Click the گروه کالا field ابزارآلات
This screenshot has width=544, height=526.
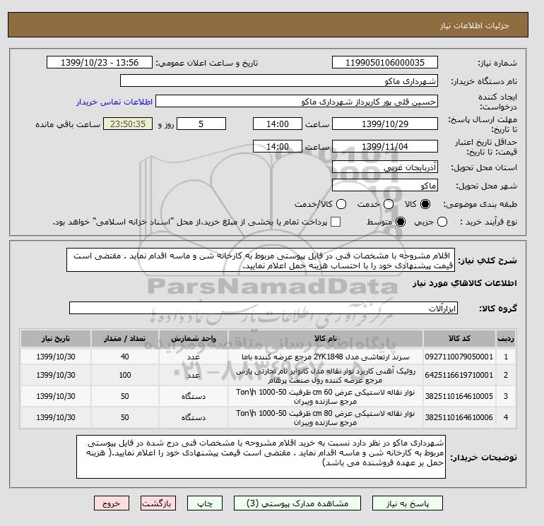click(x=264, y=308)
